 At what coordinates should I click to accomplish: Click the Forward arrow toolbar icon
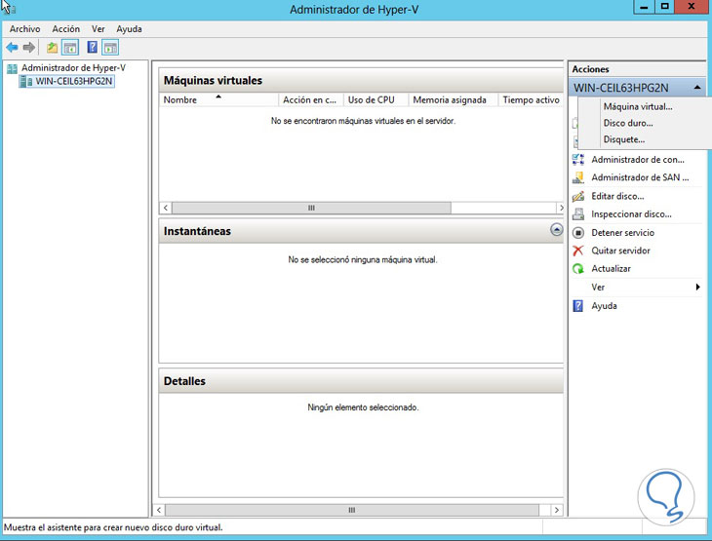29,47
